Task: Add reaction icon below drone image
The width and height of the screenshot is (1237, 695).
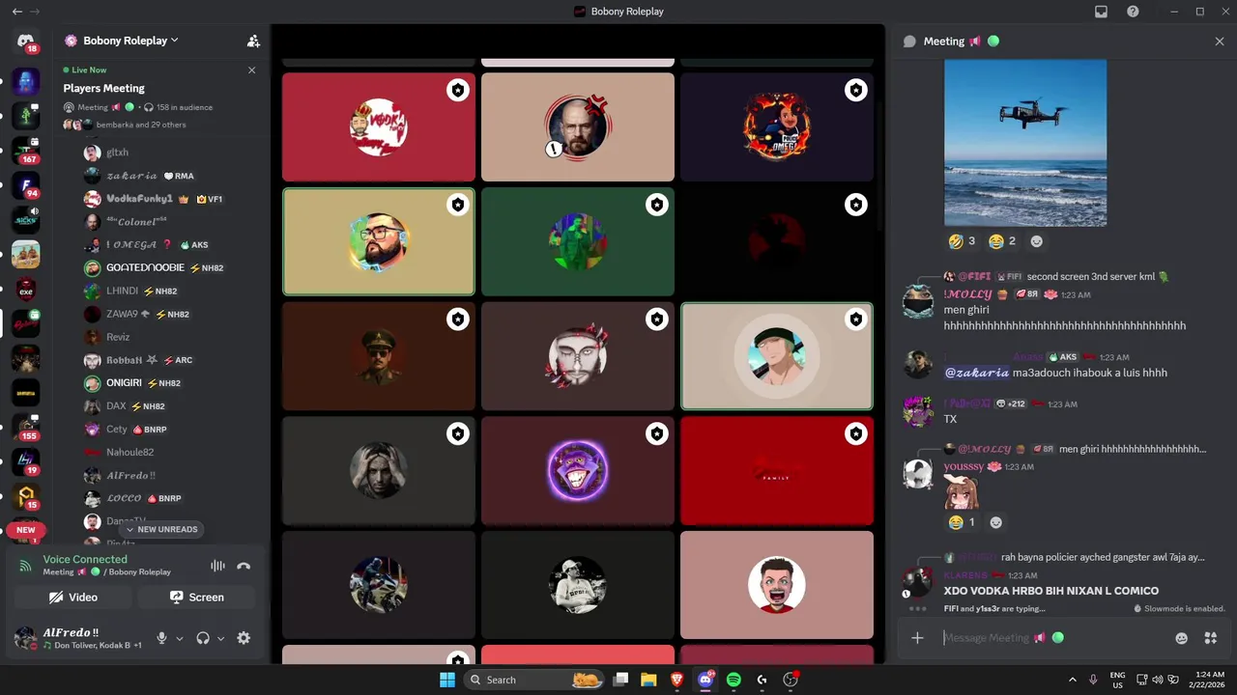Action: tap(1037, 241)
